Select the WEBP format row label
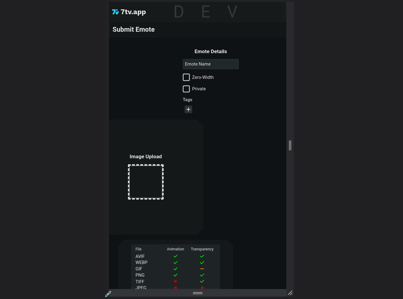403x299 pixels. (x=141, y=262)
